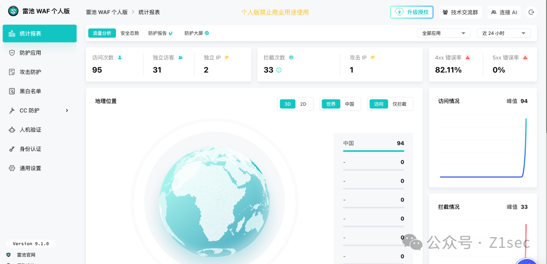Click the SafeLine WAF logo icon
547x264 pixels.
click(x=13, y=11)
